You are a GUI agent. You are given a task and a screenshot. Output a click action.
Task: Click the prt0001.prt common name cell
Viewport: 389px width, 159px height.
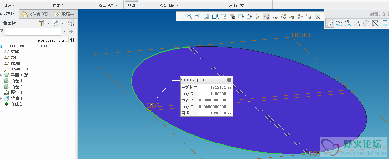coord(47,46)
